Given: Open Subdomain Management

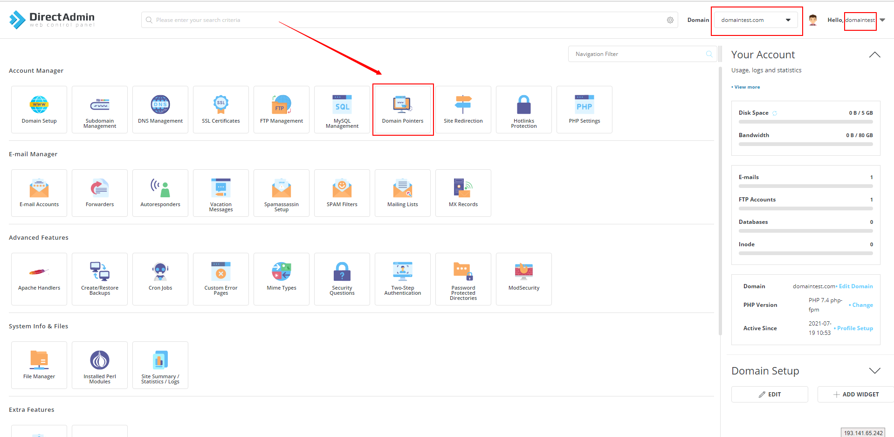Looking at the screenshot, I should click(x=100, y=110).
